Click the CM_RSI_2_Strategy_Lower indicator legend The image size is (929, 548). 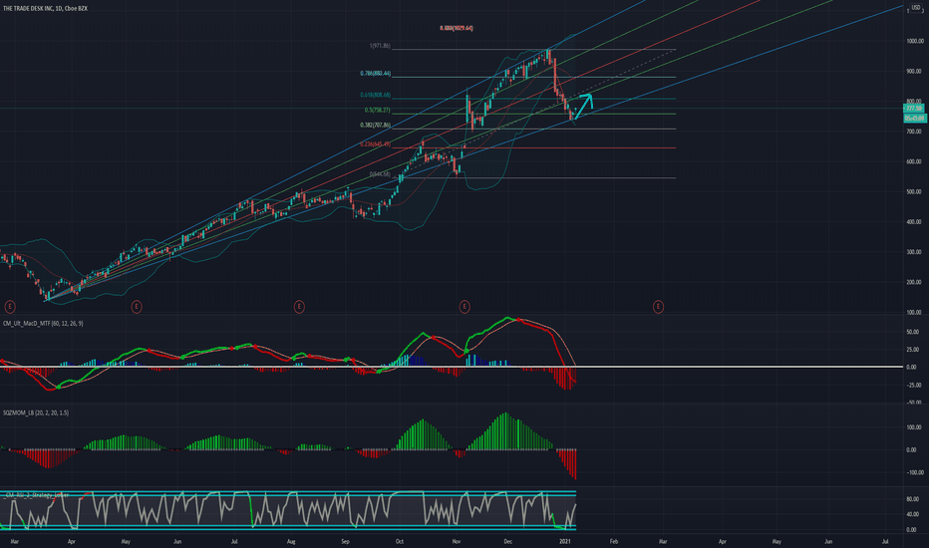pos(37,494)
